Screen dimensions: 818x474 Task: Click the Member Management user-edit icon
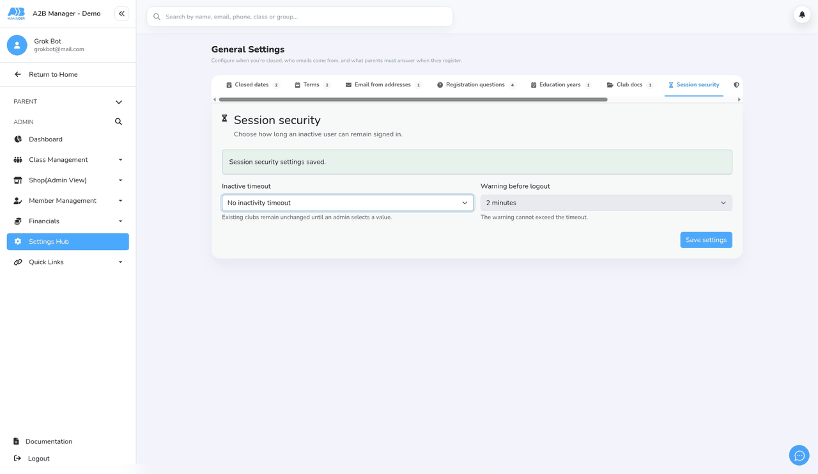pyautogui.click(x=18, y=201)
